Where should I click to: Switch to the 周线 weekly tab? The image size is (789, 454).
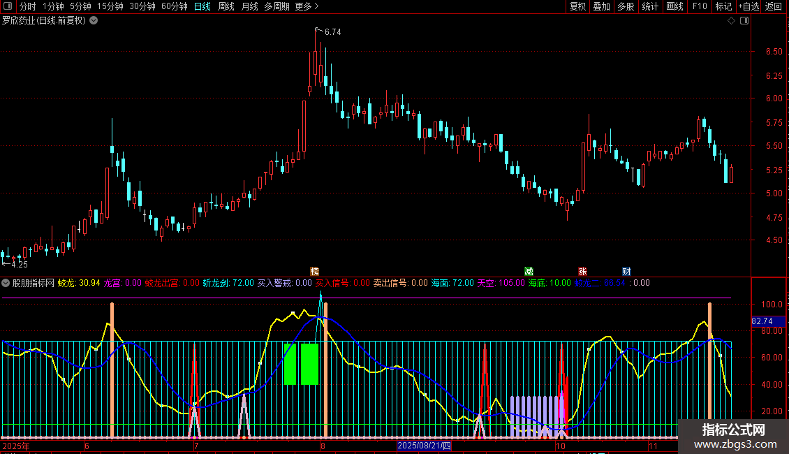226,6
